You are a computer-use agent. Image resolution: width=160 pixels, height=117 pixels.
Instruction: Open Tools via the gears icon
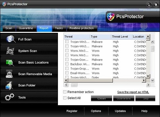point(10,97)
